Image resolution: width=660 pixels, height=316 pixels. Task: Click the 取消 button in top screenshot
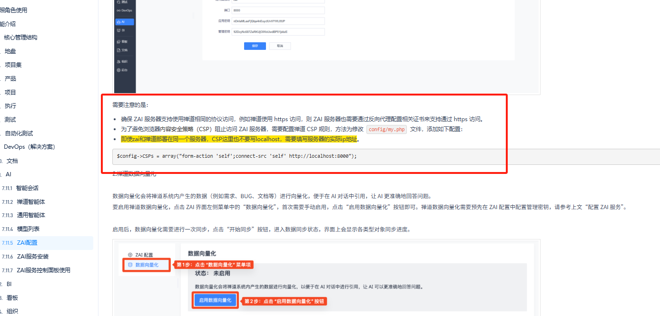click(x=280, y=46)
